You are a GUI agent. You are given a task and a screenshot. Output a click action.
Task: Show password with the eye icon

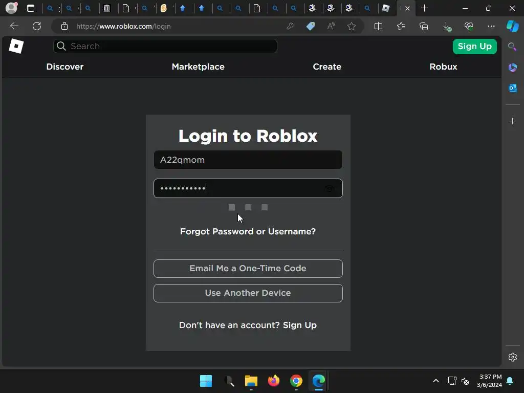coord(329,189)
